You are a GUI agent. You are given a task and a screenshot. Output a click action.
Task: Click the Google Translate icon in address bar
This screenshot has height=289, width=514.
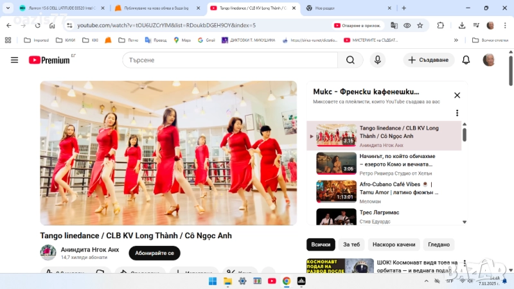point(394,25)
